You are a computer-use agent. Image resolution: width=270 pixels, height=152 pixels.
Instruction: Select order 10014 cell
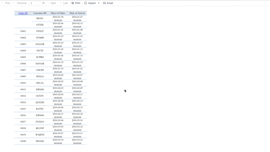tap(23, 102)
